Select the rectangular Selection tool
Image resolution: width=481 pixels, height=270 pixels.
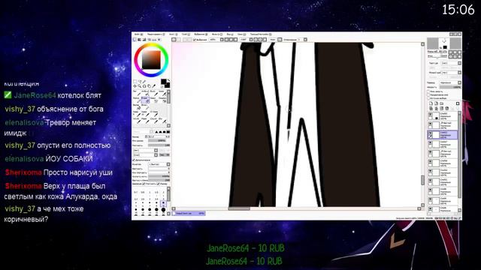pos(135,82)
